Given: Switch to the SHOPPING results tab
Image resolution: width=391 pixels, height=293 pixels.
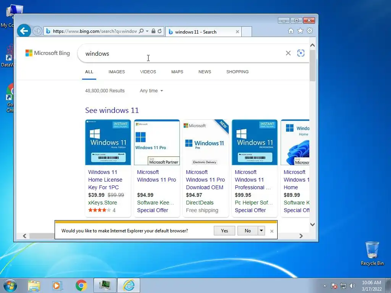Looking at the screenshot, I should pos(238,72).
